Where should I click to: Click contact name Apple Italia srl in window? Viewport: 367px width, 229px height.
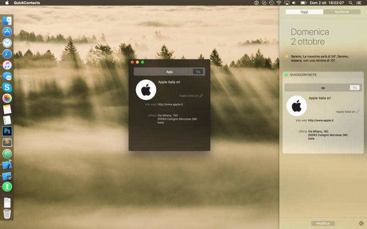(x=169, y=82)
